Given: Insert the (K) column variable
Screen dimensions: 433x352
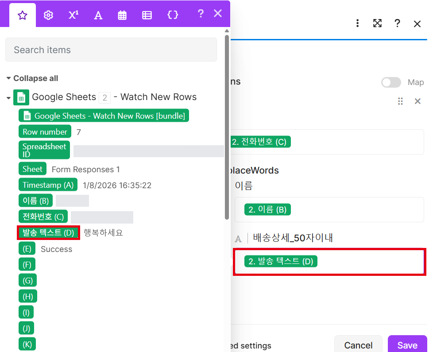Looking at the screenshot, I should coord(27,344).
